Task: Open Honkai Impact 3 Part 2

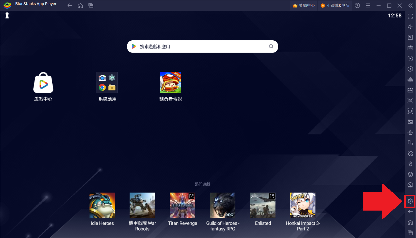Action: tap(303, 205)
